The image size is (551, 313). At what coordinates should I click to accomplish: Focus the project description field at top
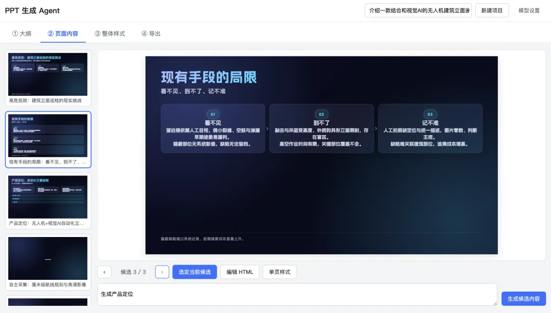point(418,11)
